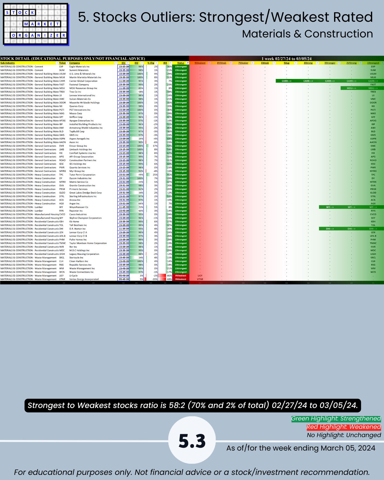Click the WCN entry under 1Strongest column
The height and width of the screenshot is (480, 384).
tap(373, 272)
